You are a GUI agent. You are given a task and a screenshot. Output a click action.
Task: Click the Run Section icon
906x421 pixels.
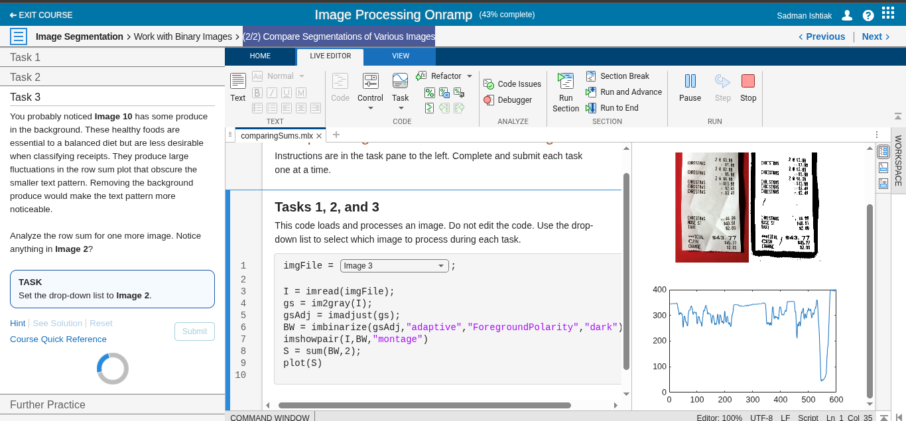565,82
